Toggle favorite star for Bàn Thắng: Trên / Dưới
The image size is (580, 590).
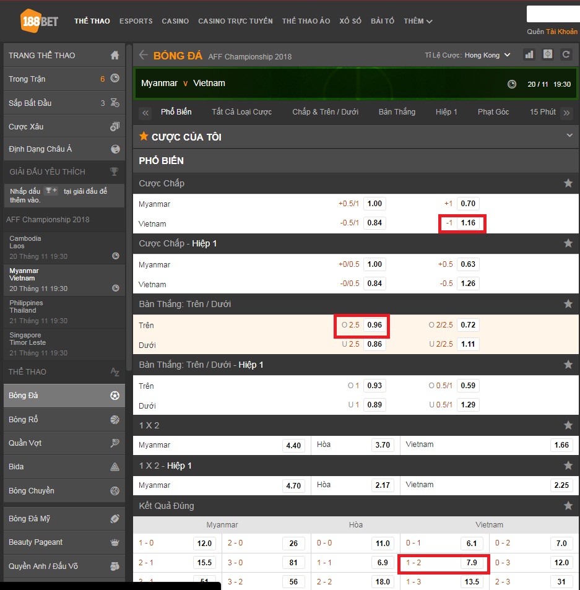pos(568,303)
